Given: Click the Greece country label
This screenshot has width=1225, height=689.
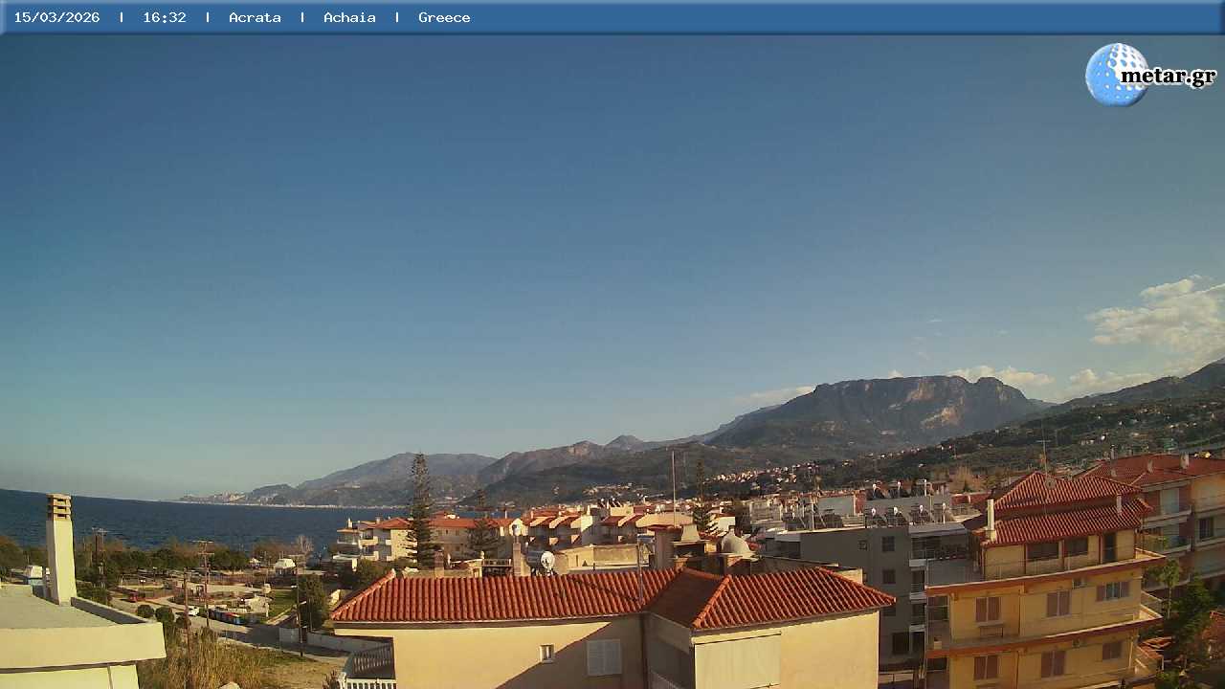Looking at the screenshot, I should point(444,17).
